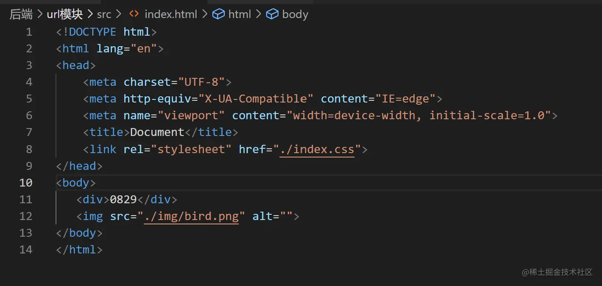Expand chevron after src breadcrumb

119,15
